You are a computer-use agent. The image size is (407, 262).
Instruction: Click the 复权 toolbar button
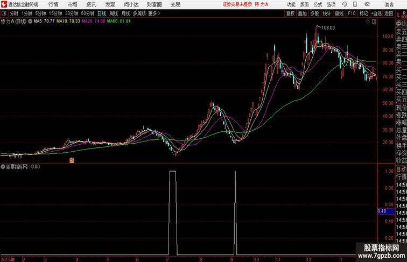coord(291,13)
